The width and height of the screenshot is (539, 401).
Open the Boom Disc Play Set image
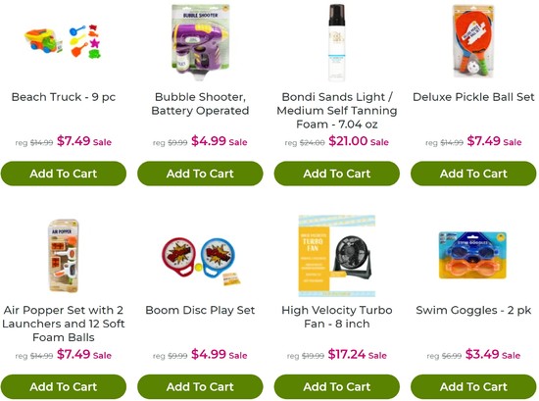click(x=200, y=260)
